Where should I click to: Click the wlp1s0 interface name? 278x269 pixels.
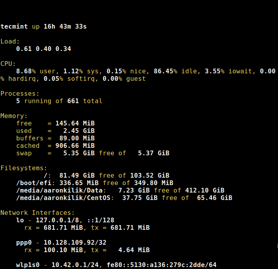28,265
